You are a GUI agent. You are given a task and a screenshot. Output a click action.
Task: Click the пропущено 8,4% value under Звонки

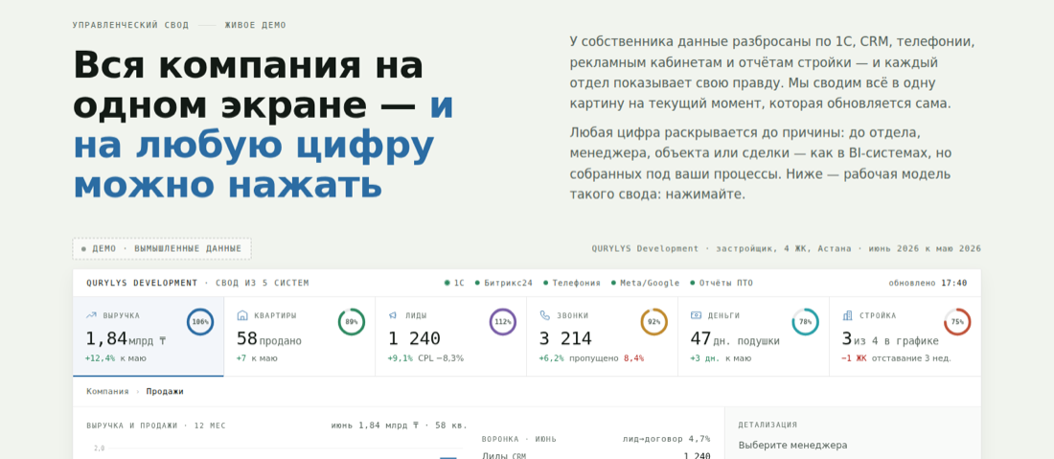607,358
